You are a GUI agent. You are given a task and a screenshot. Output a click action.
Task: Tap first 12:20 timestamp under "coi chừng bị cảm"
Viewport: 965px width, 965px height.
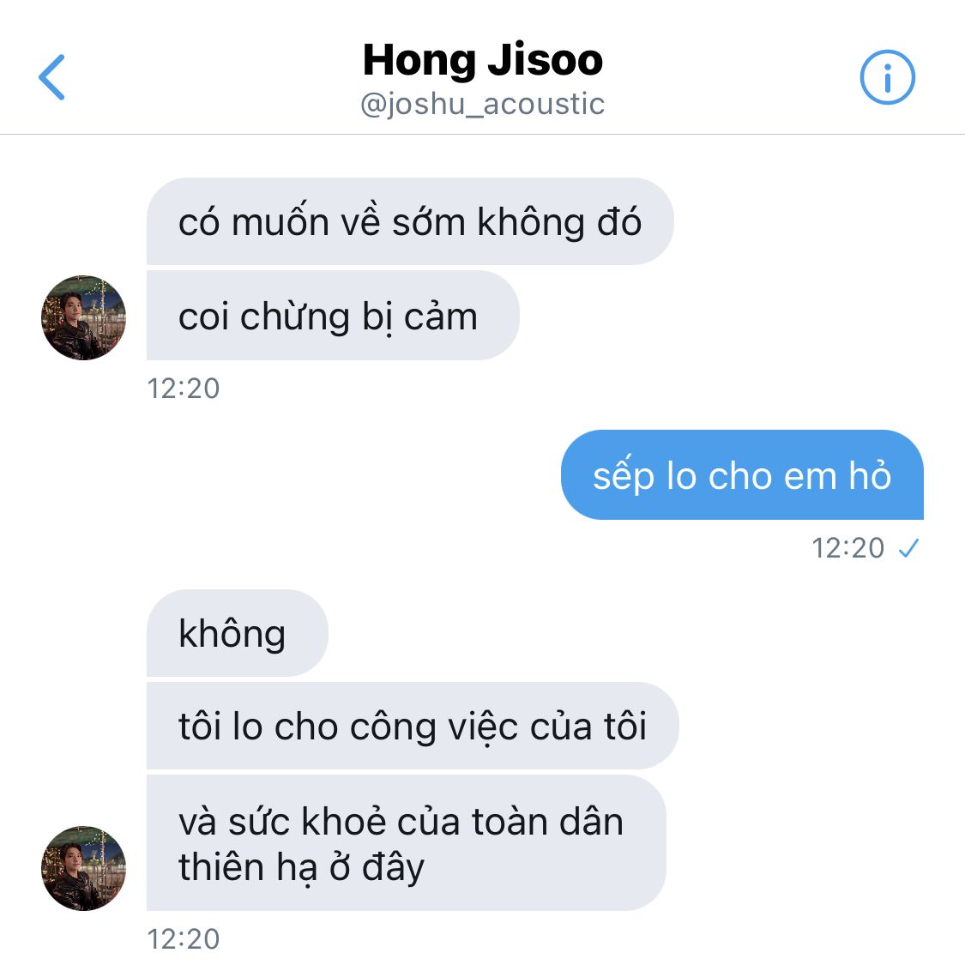[x=184, y=389]
